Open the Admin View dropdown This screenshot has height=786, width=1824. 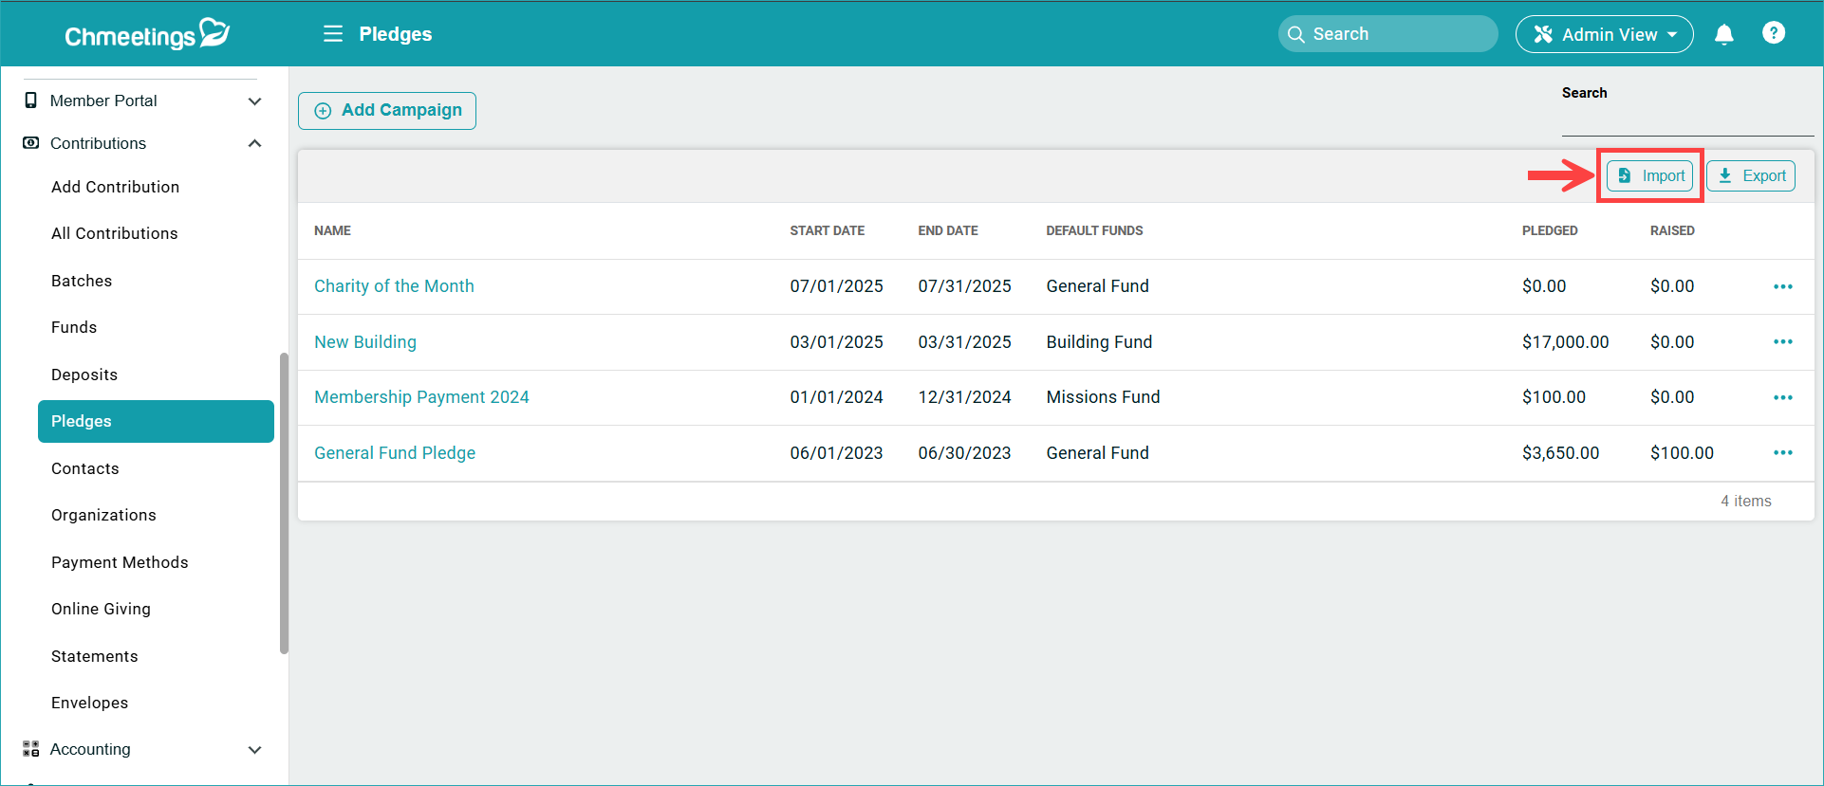[1604, 34]
